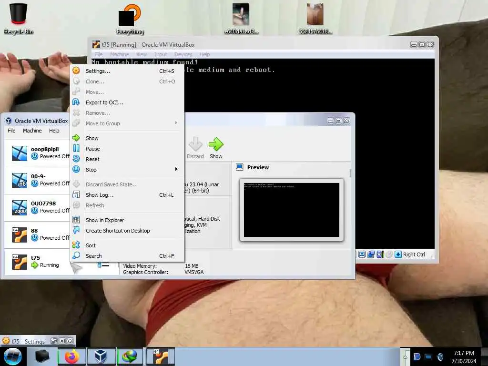Click the Reset circular arrow icon

point(76,158)
